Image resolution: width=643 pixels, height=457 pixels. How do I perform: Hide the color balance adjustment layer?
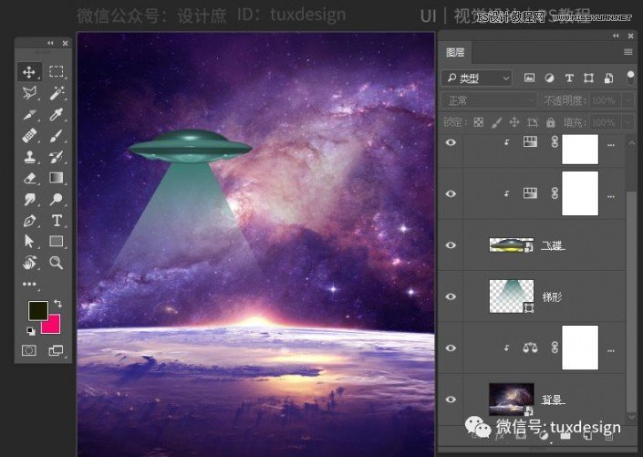451,348
